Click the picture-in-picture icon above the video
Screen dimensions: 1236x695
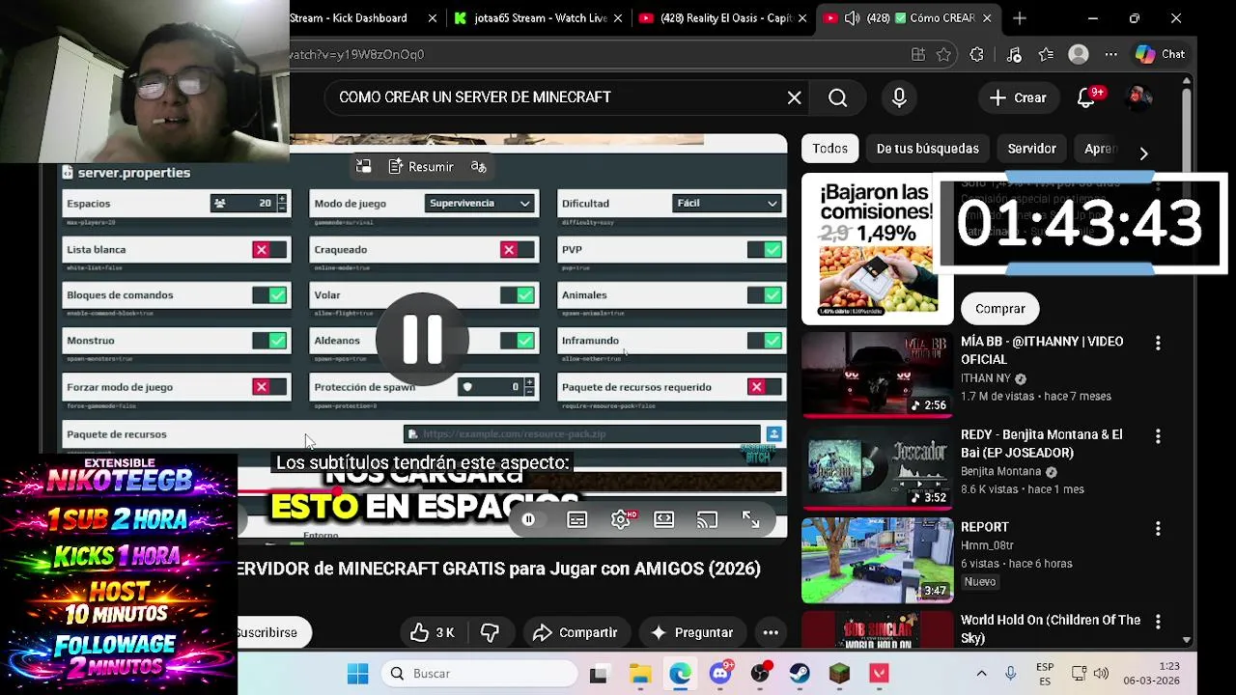click(364, 167)
